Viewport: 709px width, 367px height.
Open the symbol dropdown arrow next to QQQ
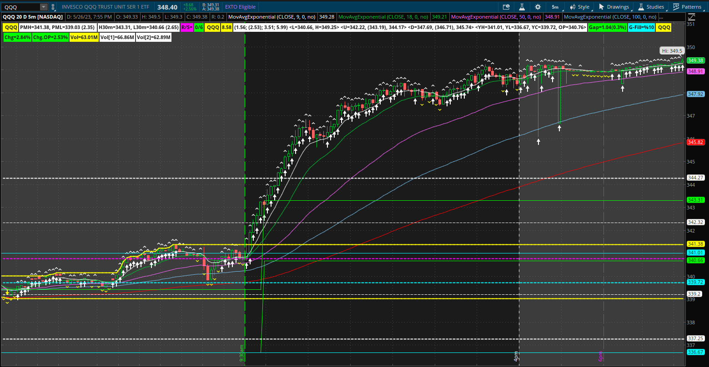click(43, 7)
